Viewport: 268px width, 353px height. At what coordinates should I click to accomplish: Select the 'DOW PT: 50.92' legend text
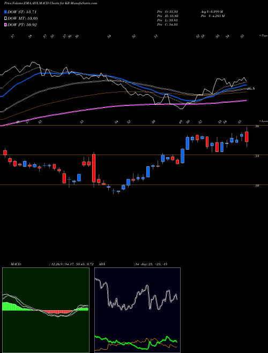pos(22,25)
